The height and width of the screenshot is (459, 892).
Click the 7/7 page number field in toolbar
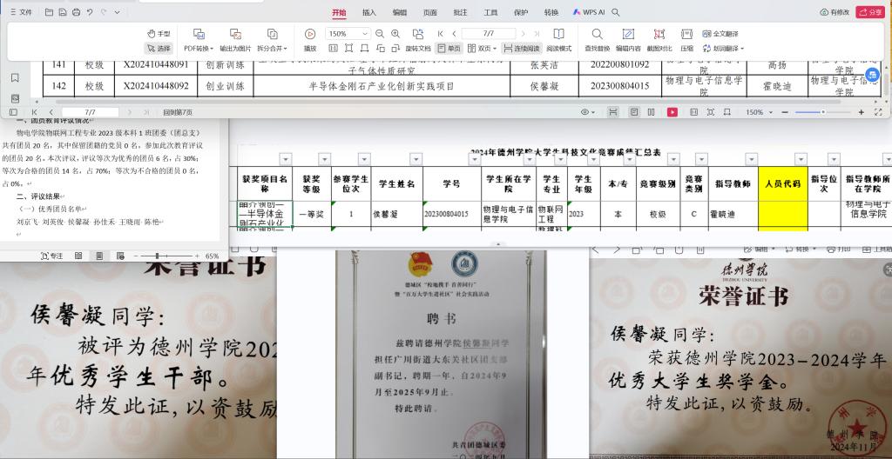click(x=488, y=34)
